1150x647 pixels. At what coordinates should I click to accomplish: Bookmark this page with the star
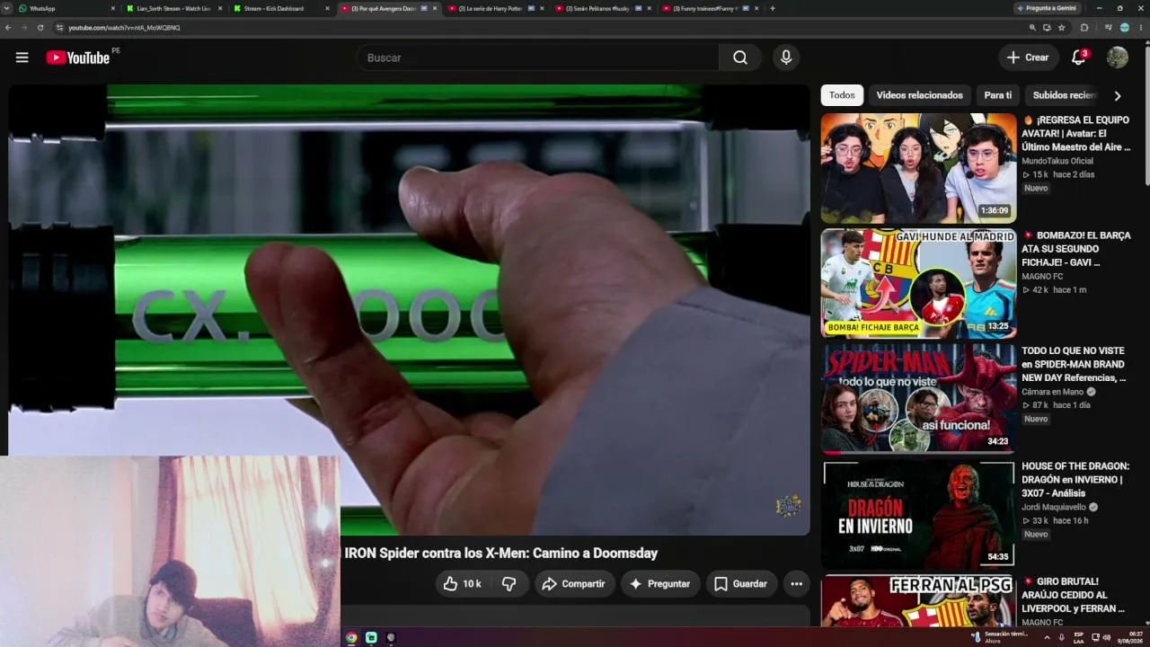[x=1062, y=28]
